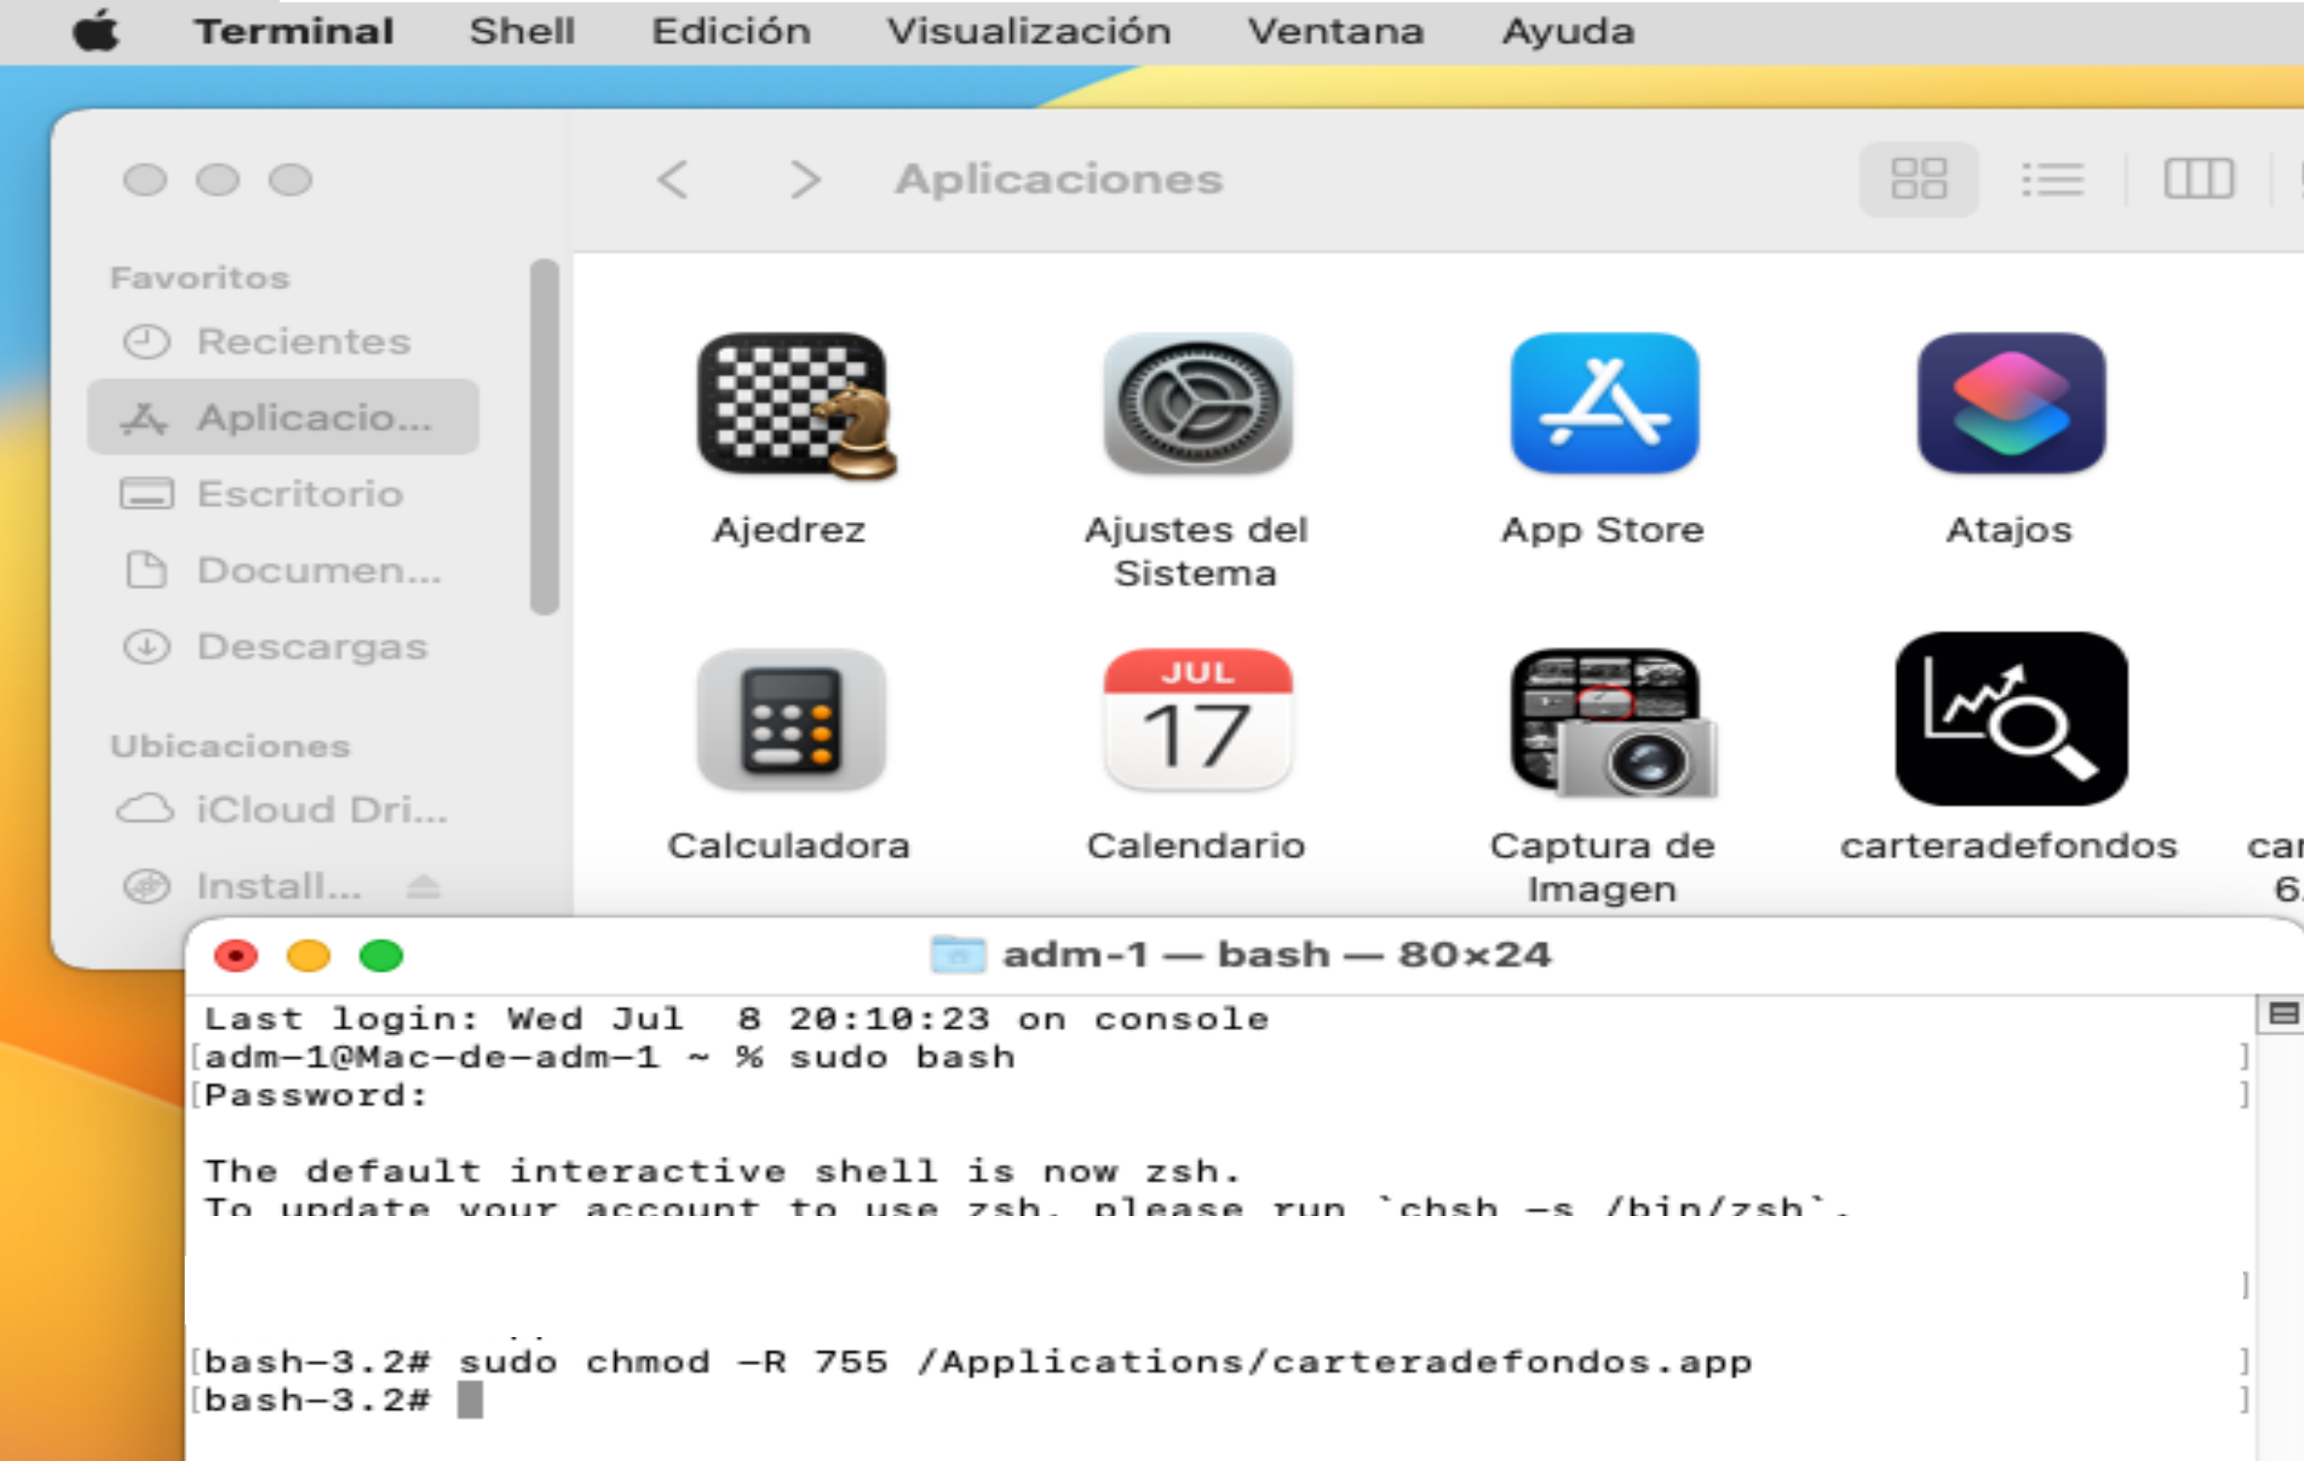
Task: Open the Calendario app icon
Action: pos(1197,719)
